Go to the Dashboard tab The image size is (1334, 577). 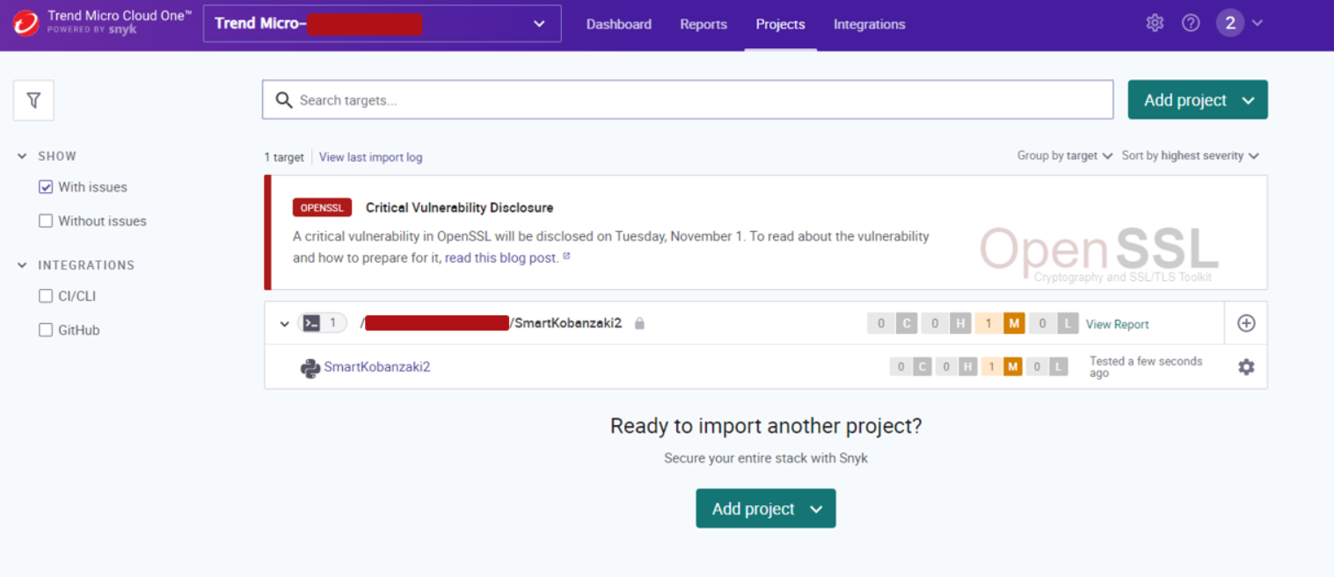pyautogui.click(x=618, y=25)
